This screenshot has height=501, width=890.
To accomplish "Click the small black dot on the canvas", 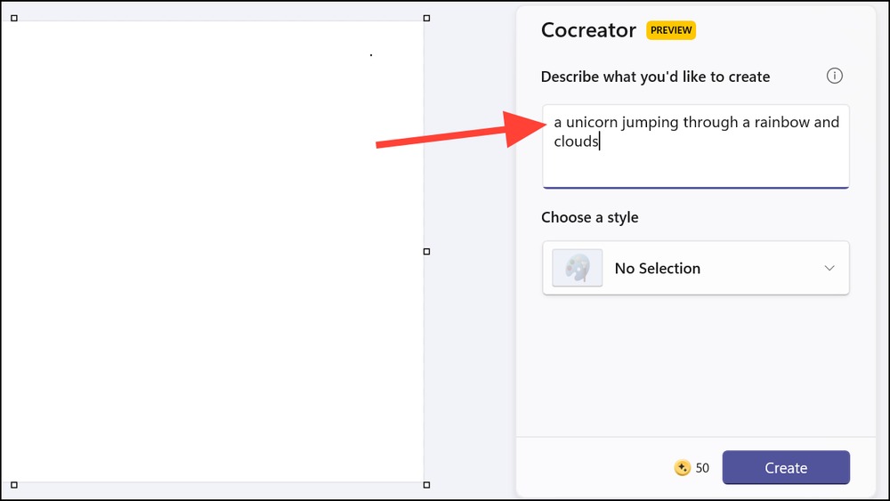I will (371, 55).
